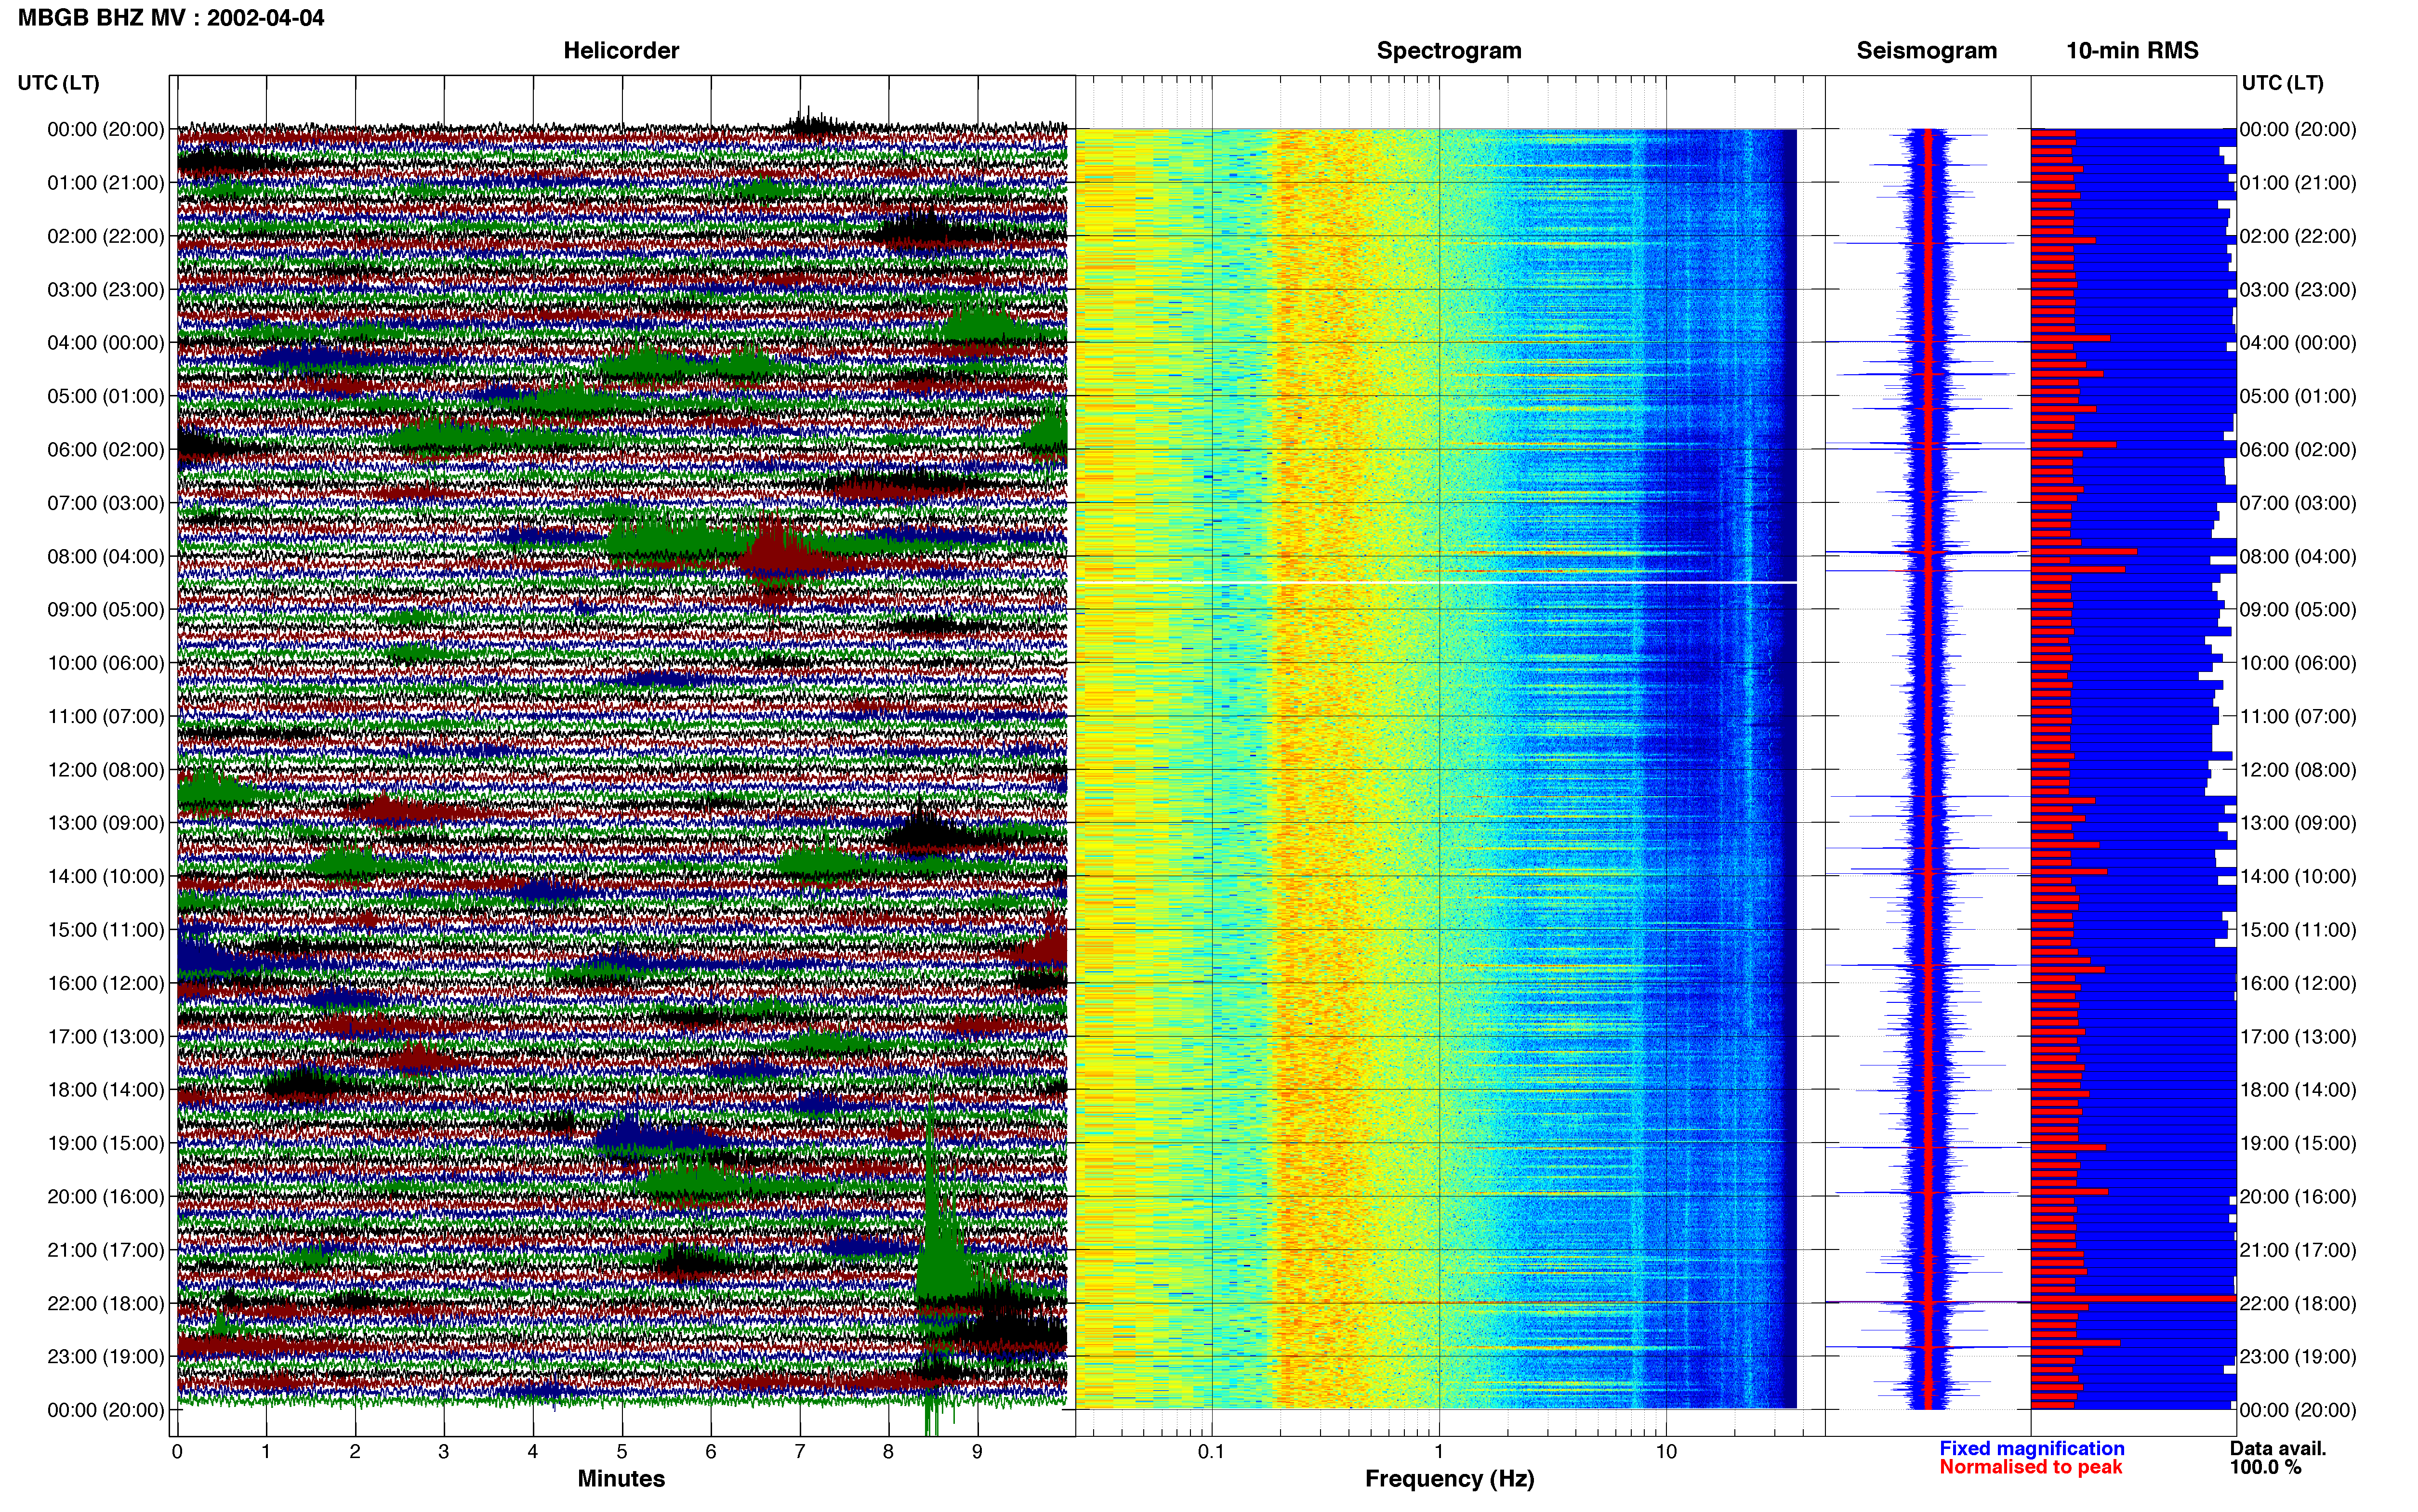Click the red 'Normalised to peak' legend text
This screenshot has height=1512, width=2418.
tap(2030, 1467)
